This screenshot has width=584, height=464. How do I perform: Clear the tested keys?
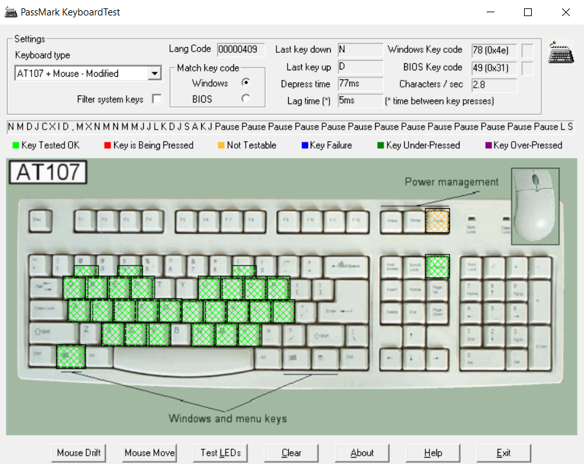pyautogui.click(x=291, y=453)
